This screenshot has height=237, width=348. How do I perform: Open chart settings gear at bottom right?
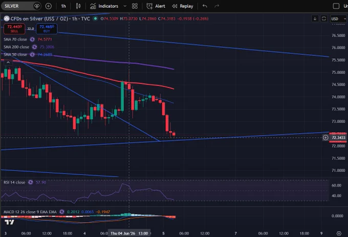click(x=339, y=233)
